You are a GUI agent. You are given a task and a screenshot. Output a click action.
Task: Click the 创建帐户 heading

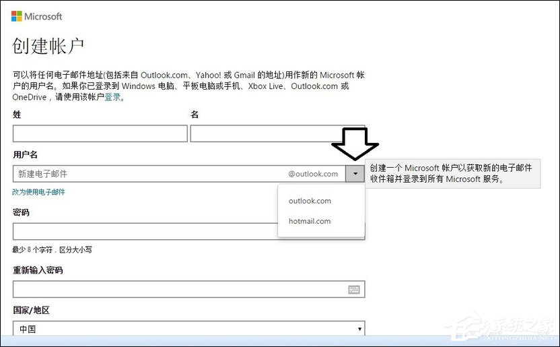tap(48, 46)
